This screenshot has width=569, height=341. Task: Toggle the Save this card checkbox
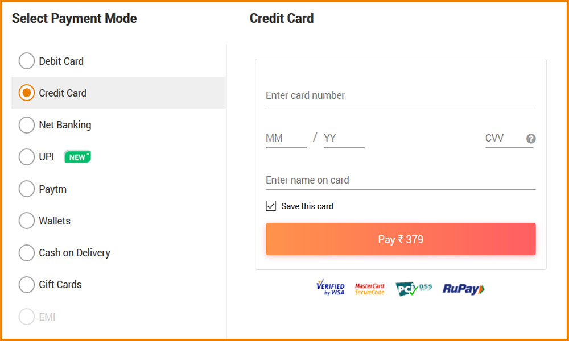point(271,206)
